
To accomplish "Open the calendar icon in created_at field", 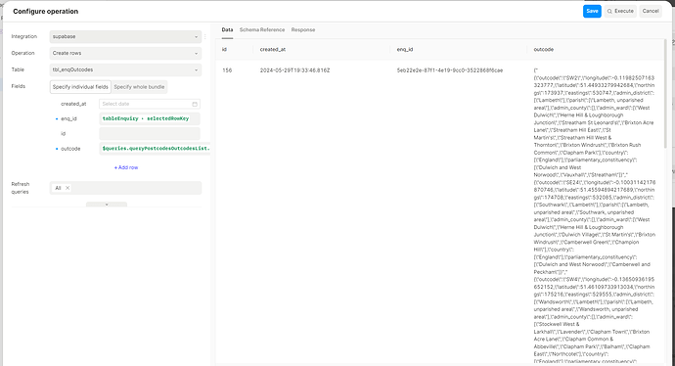I will [195, 104].
